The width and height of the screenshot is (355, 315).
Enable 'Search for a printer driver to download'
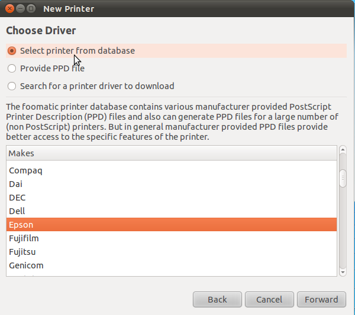(12, 86)
